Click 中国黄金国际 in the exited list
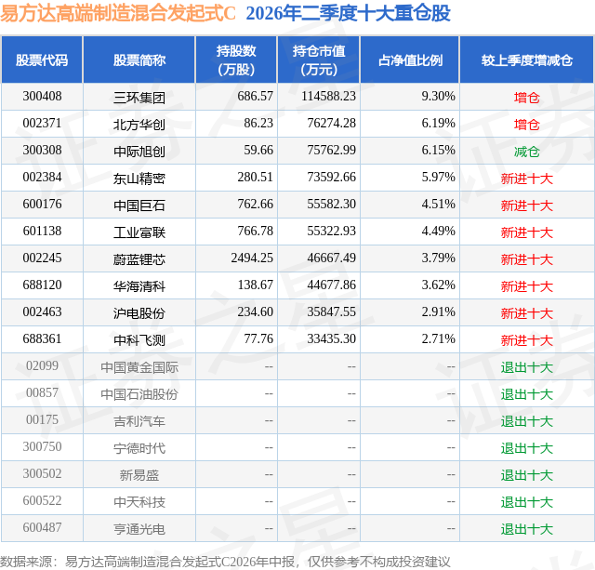The height and width of the screenshot is (570, 595). [139, 367]
